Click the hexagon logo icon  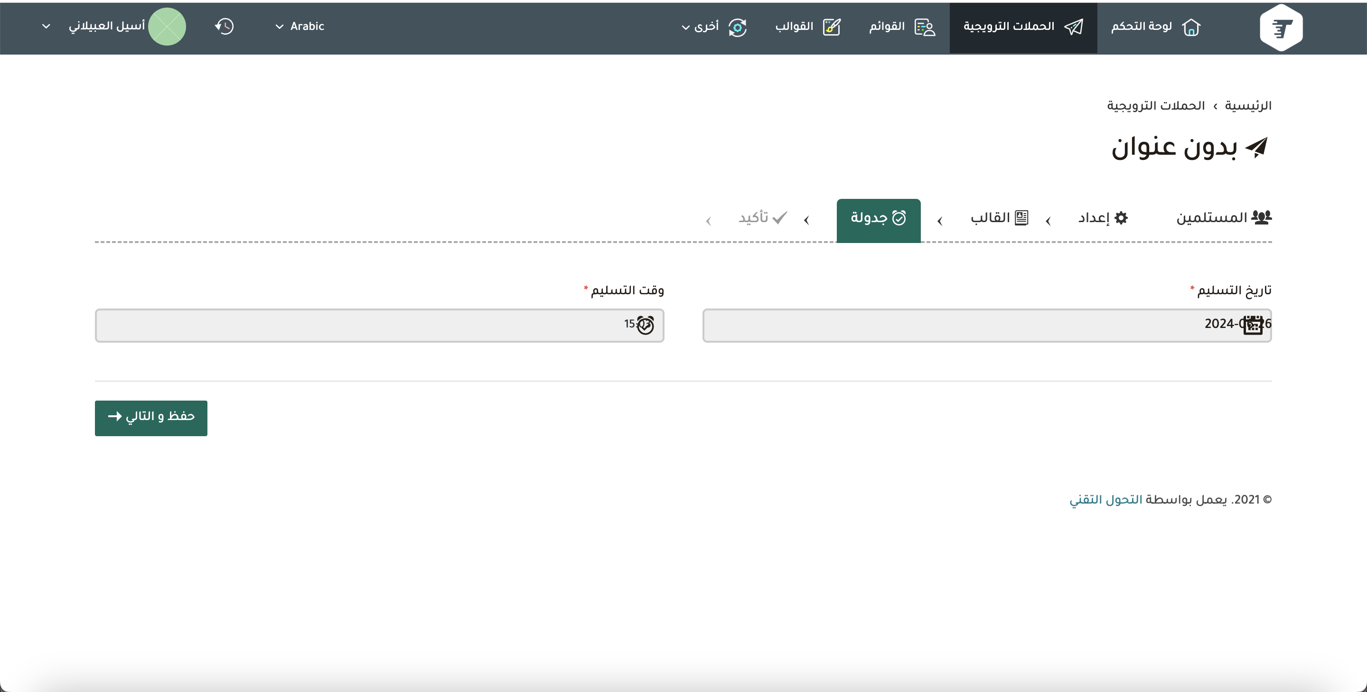pos(1281,28)
